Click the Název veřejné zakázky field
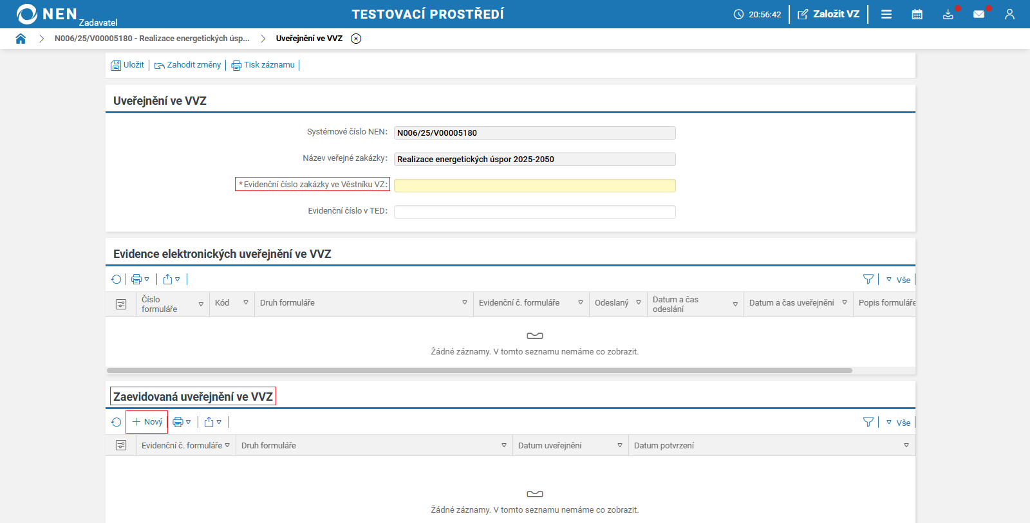The image size is (1030, 523). click(x=535, y=159)
